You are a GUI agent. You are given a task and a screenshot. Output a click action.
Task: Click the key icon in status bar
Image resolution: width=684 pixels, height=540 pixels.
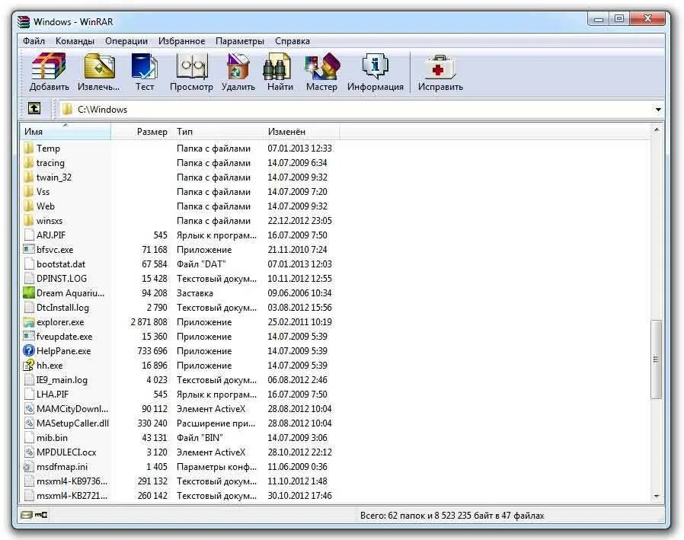click(x=41, y=515)
